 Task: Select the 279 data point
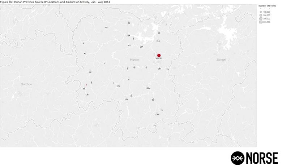pos(167,69)
